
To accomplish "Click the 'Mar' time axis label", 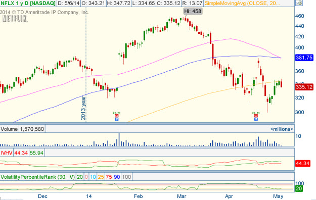I will [182, 196].
